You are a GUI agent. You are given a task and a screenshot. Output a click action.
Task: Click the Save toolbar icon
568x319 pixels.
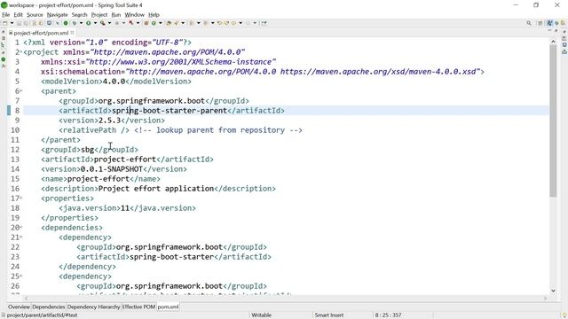pyautogui.click(x=19, y=23)
